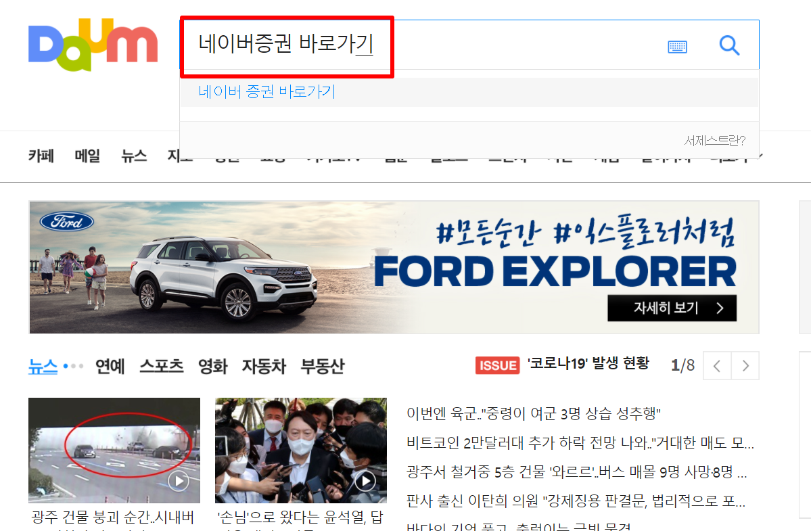Open the 서제스트란? help link
Screen dimensions: 811x531
pyautogui.click(x=715, y=140)
